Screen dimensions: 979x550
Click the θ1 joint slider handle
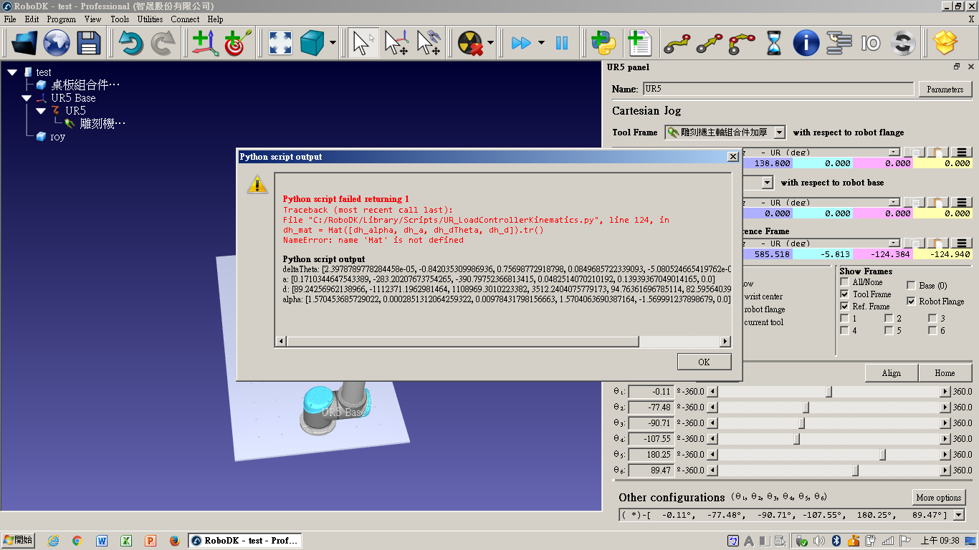829,392
